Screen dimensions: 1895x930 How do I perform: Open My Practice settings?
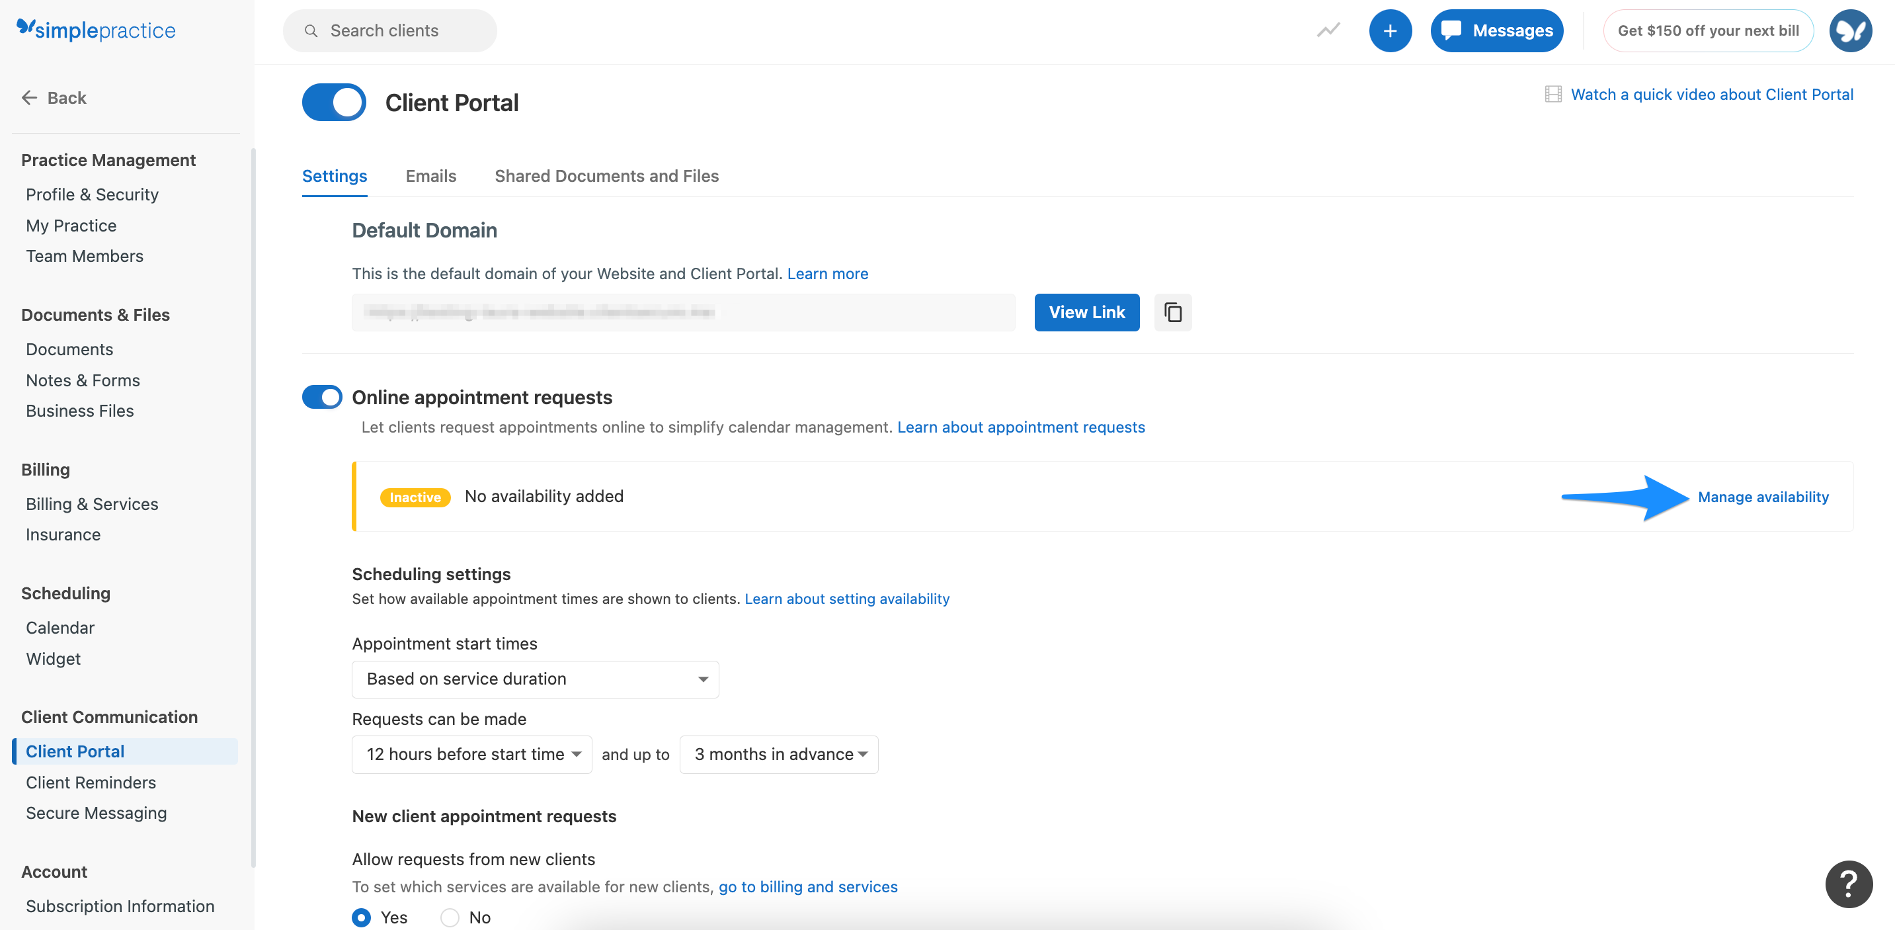(71, 226)
